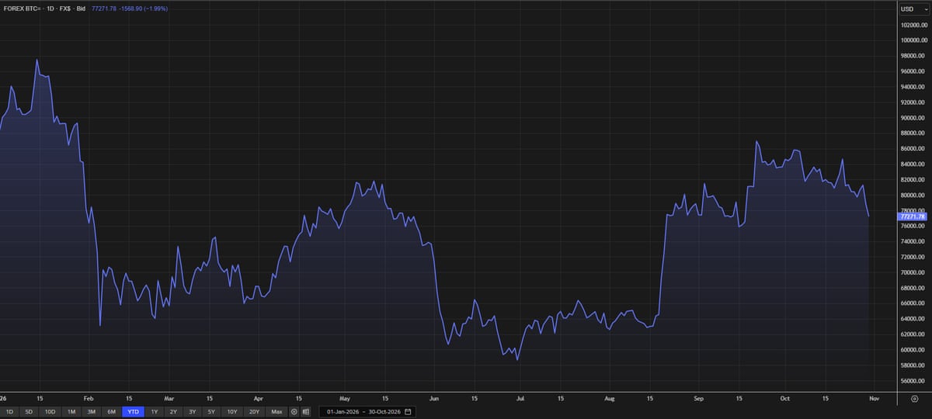Select the 3Y time range
Screen dimensions: 932x419
pos(192,411)
